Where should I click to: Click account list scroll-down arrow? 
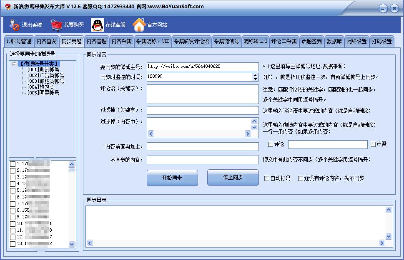click(72, 244)
